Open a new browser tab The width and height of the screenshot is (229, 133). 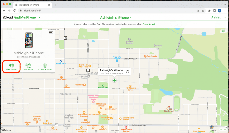coord(55,5)
